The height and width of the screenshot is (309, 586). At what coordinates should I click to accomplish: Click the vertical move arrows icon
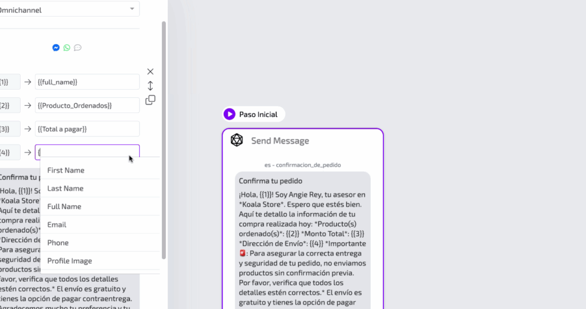coord(151,86)
